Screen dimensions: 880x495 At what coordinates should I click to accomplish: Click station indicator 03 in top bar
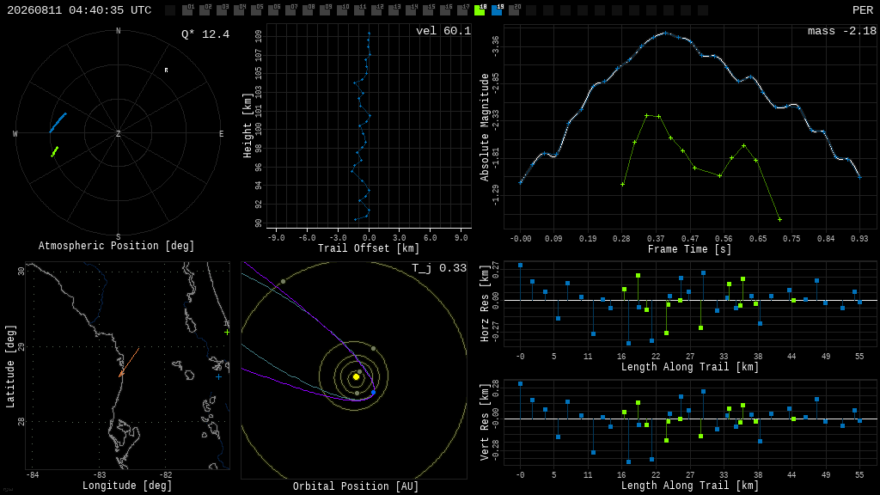(222, 10)
